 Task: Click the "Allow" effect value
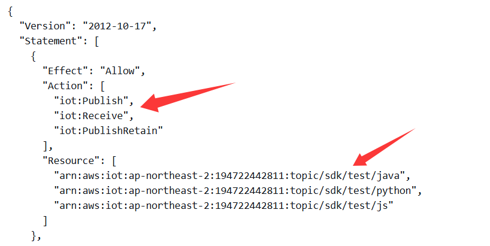click(120, 71)
